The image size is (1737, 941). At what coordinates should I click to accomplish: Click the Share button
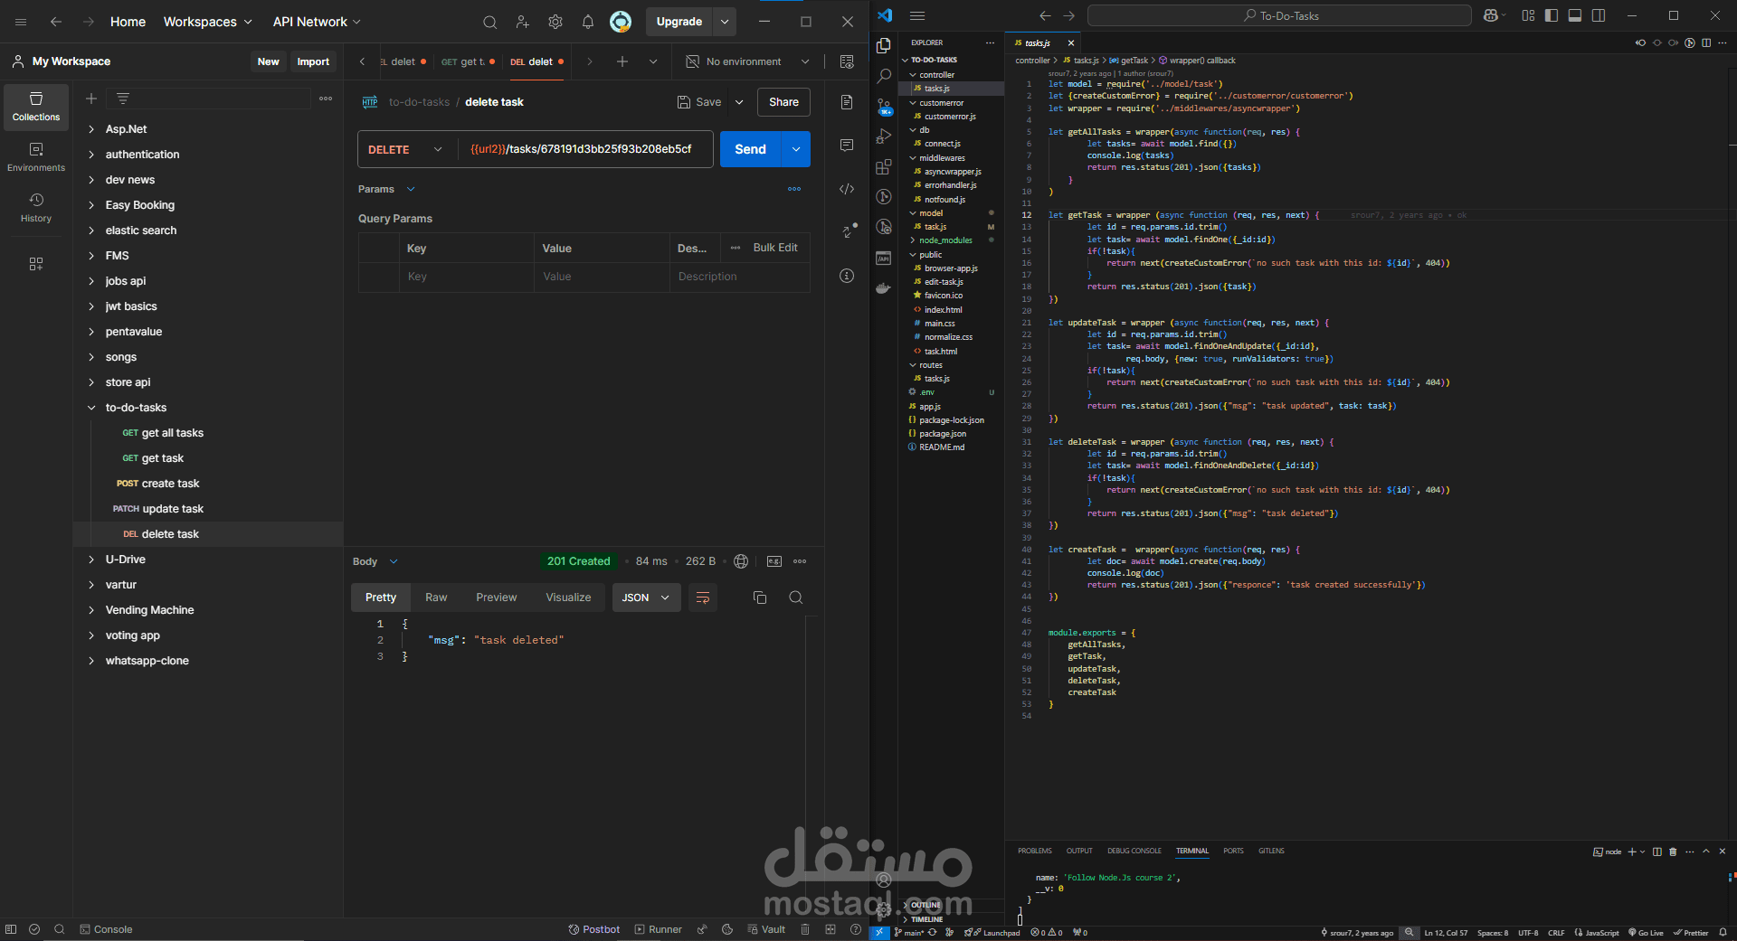783,102
